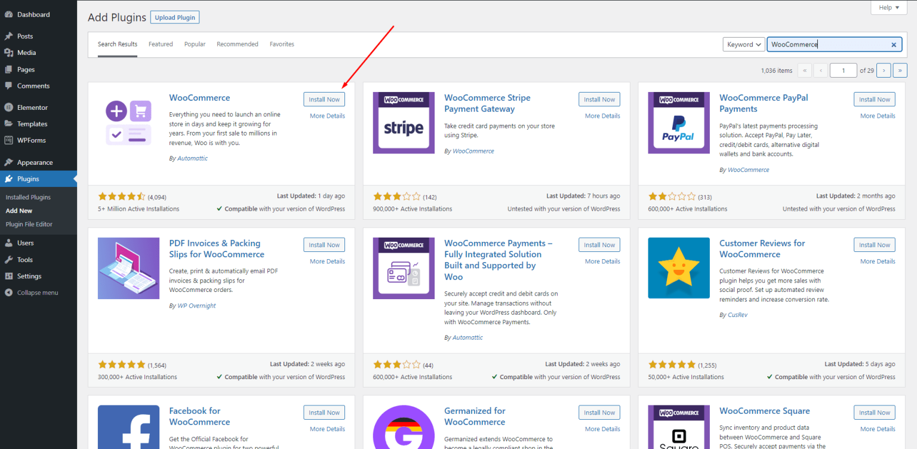Open the Comments section icon
Viewport: 917px width, 449px height.
pyautogui.click(x=9, y=86)
